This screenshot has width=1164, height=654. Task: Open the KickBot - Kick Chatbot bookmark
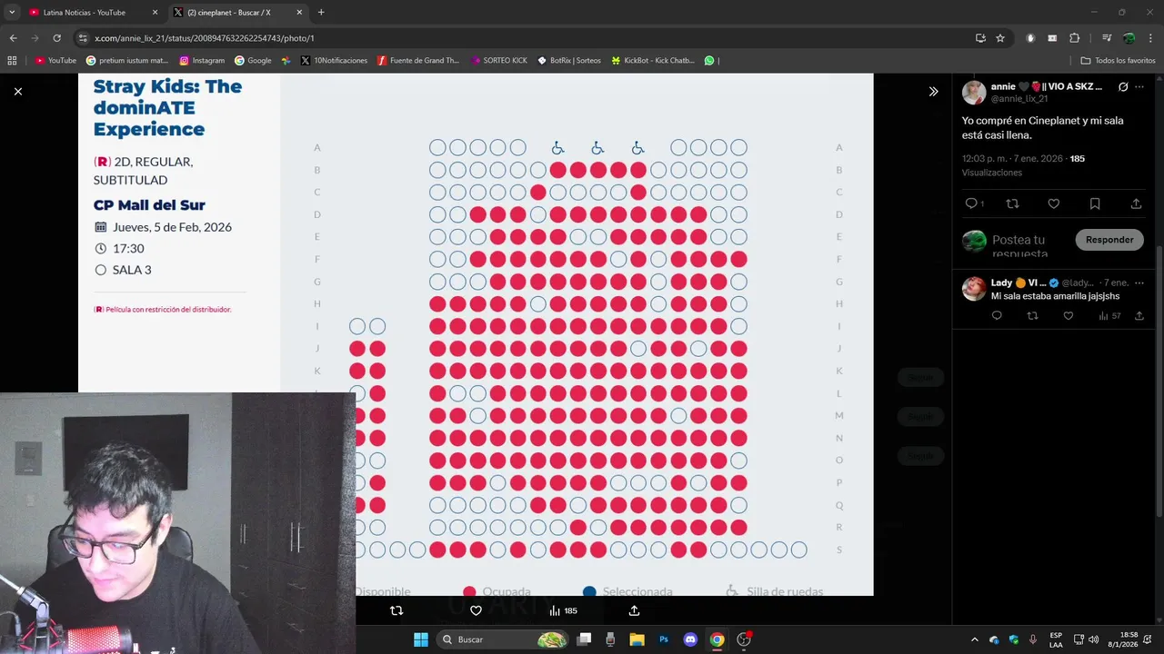[x=653, y=61]
